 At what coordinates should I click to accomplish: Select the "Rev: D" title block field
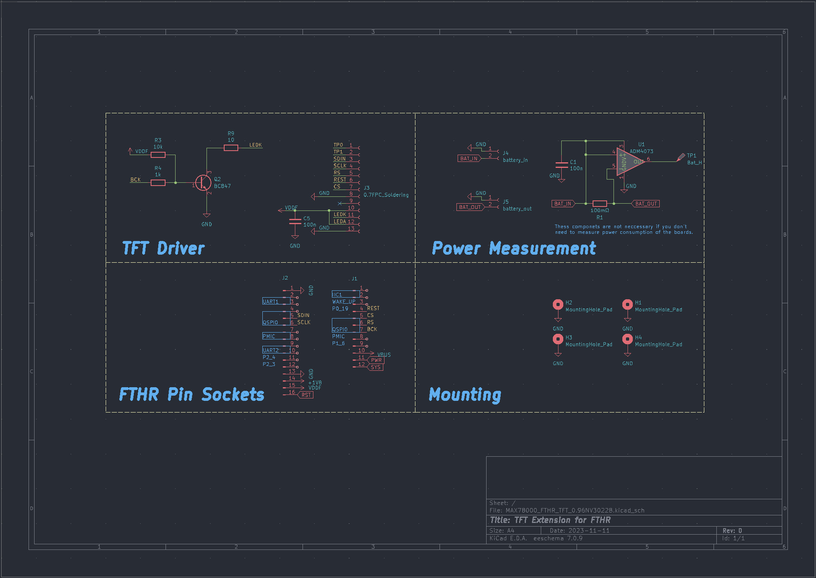[x=732, y=531]
